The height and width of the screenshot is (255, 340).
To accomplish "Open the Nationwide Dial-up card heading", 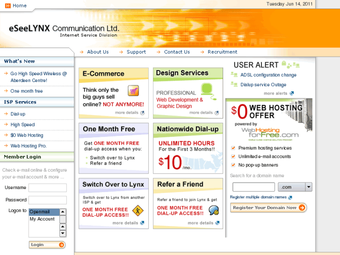I will [x=188, y=129].
